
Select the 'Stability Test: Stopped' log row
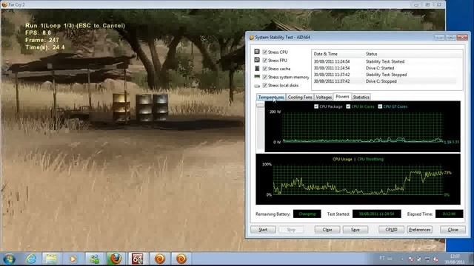tap(384, 75)
